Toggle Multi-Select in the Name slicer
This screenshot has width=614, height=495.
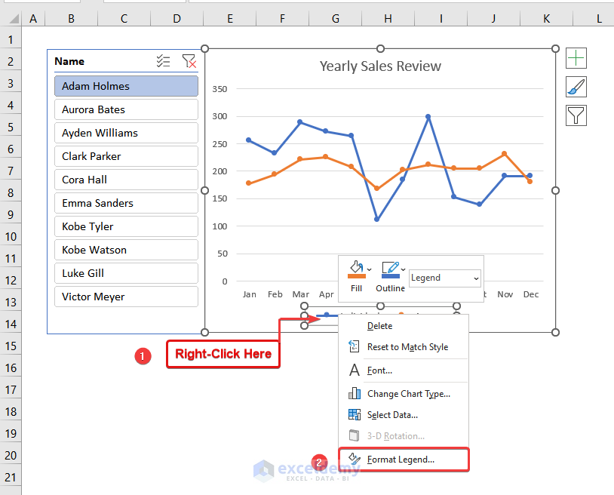[x=163, y=61]
